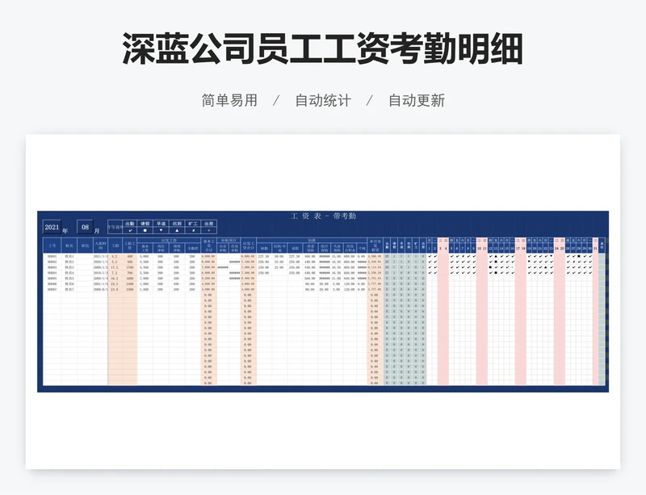
Task: Click the 出勤 legend label
Action: click(x=130, y=224)
